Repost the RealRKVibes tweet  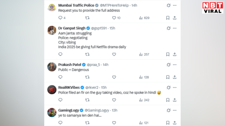(x=87, y=100)
